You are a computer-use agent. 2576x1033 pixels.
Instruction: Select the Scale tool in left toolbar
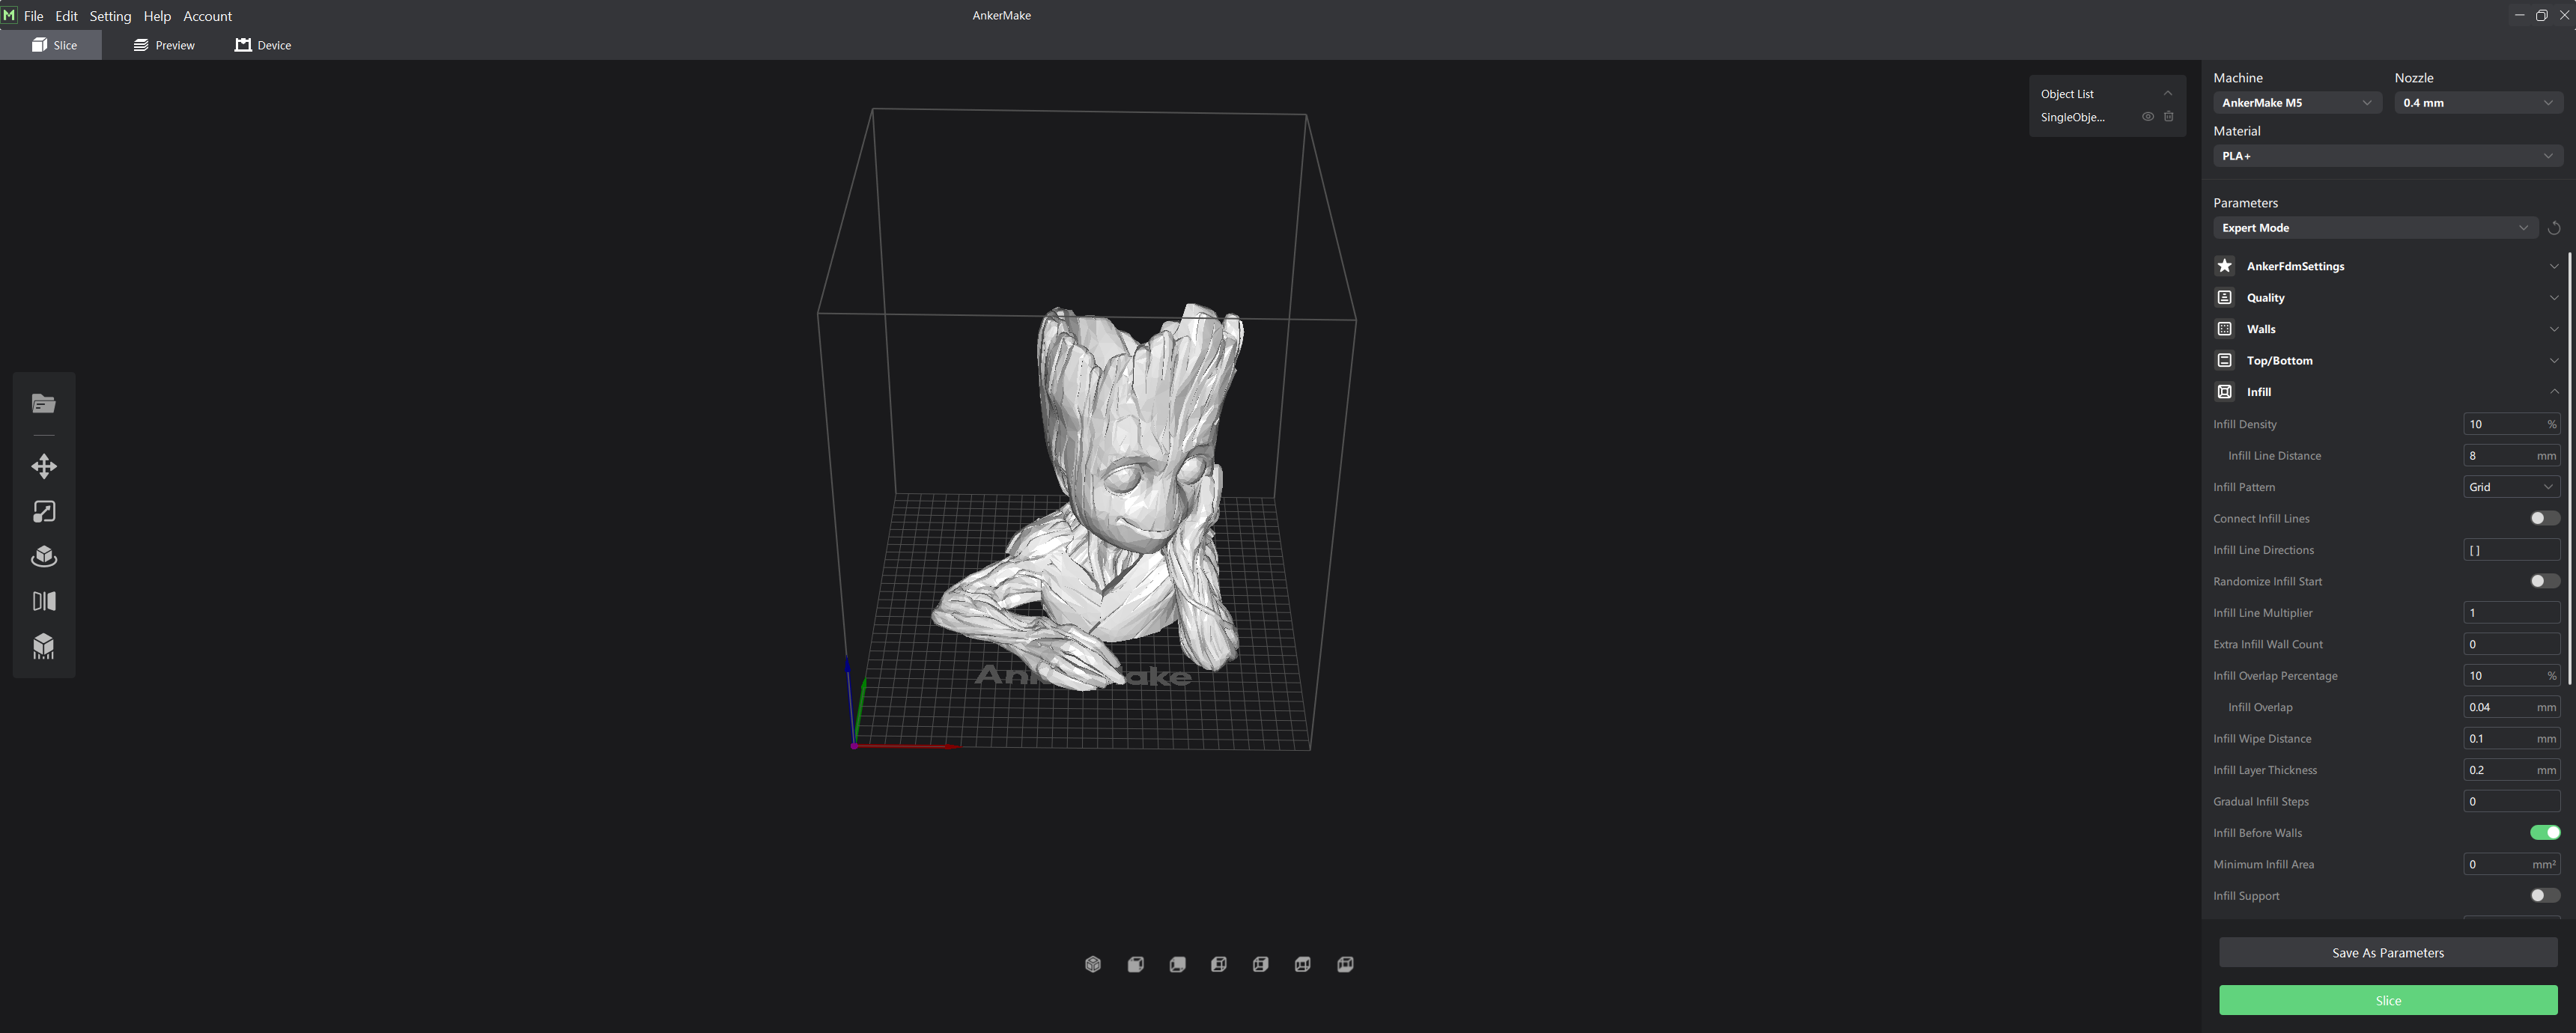coord(44,512)
